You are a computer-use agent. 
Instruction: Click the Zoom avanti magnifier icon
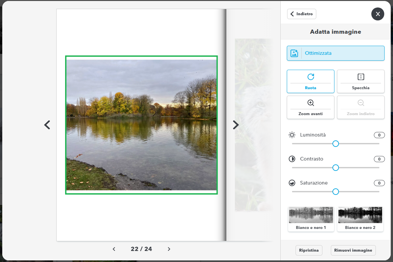tap(310, 103)
